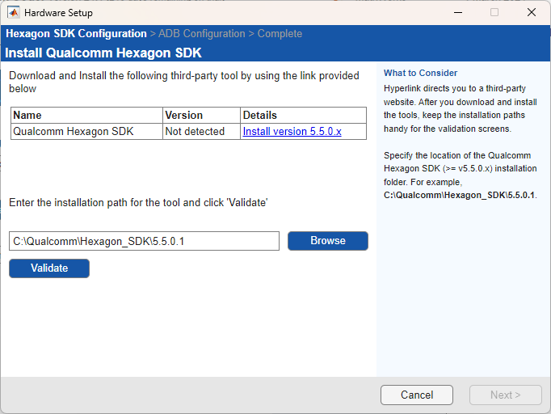This screenshot has height=414, width=551.
Task: Select the Hexagon SDK Configuration breadcrumb step
Action: [76, 34]
